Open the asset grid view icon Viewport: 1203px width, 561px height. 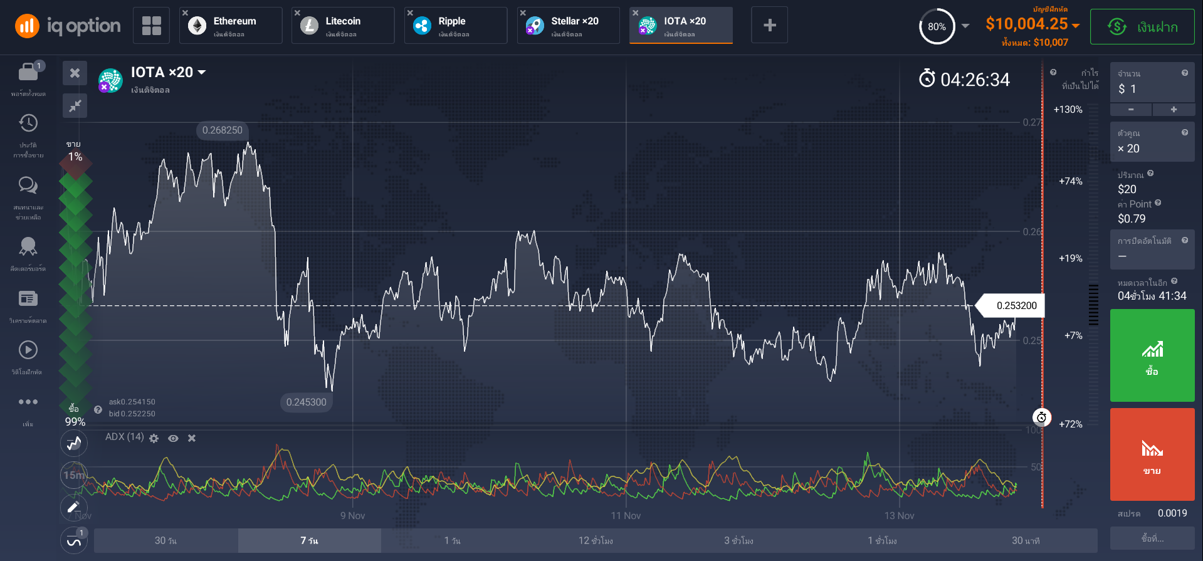coord(151,26)
